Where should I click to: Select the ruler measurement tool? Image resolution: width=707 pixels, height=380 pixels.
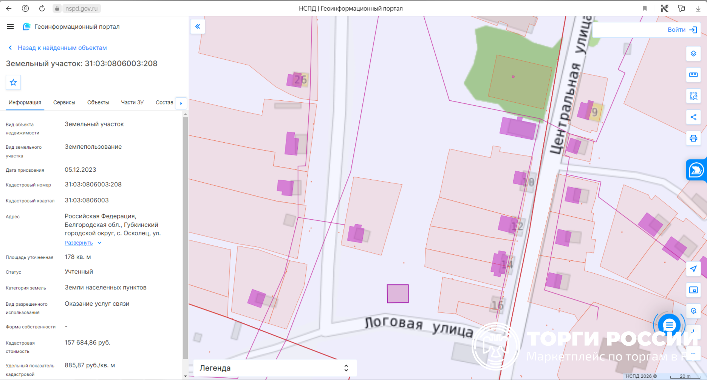coord(693,75)
